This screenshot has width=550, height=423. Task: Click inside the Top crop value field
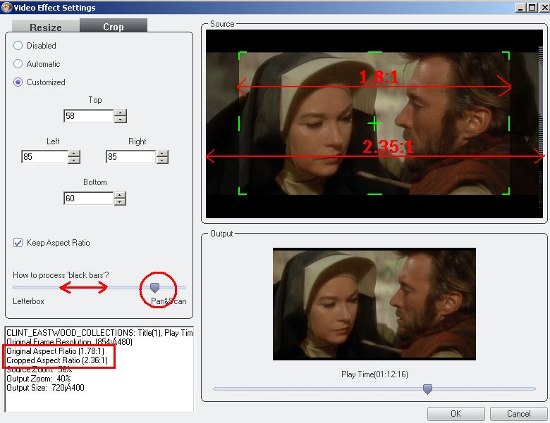click(88, 116)
